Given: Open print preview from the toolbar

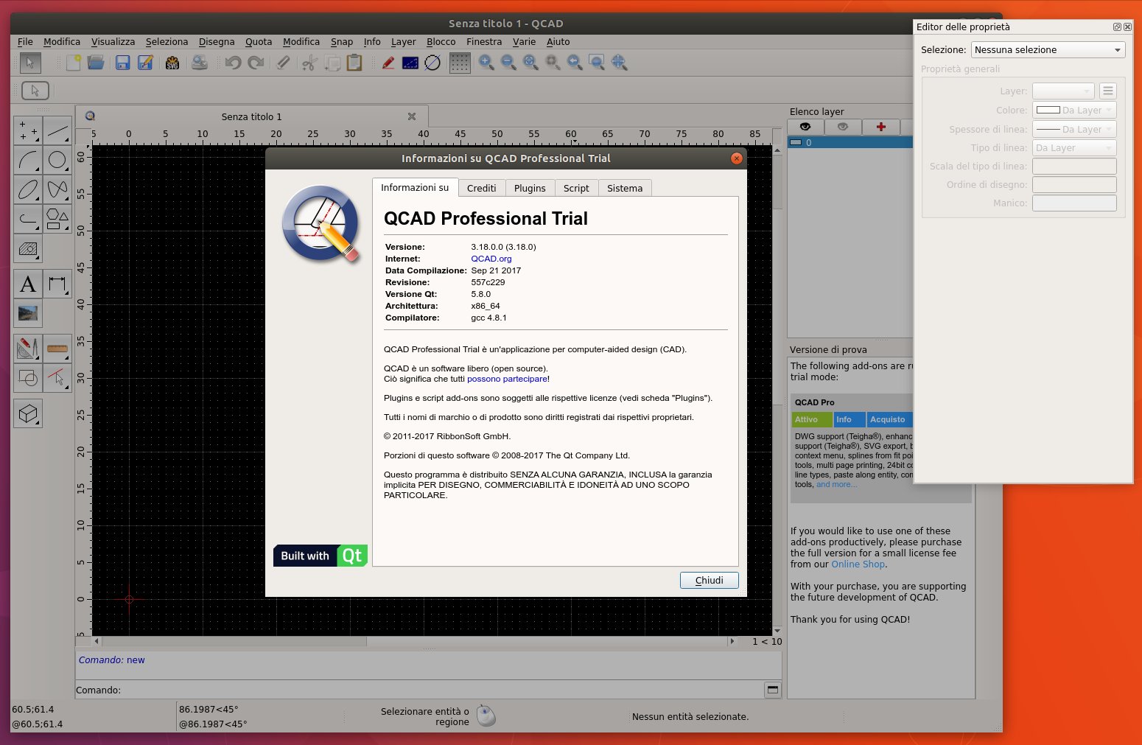Looking at the screenshot, I should coord(200,63).
